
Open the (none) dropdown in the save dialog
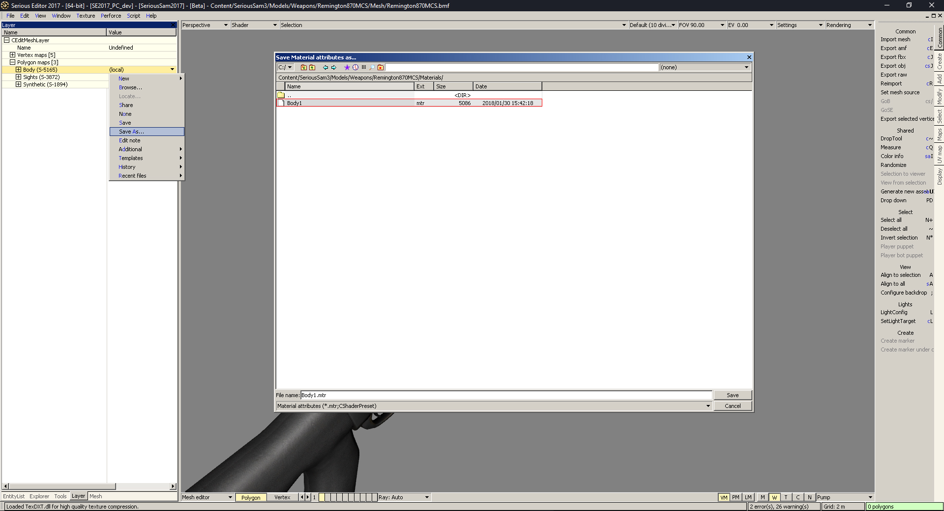pos(705,67)
